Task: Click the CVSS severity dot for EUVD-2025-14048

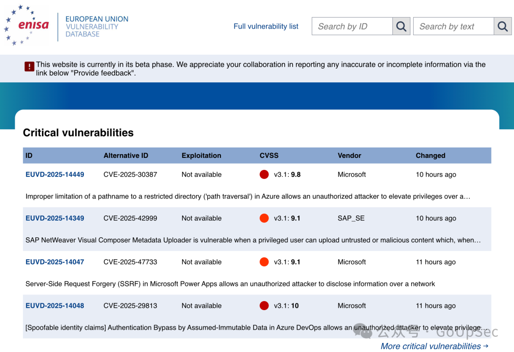Action: 264,305
